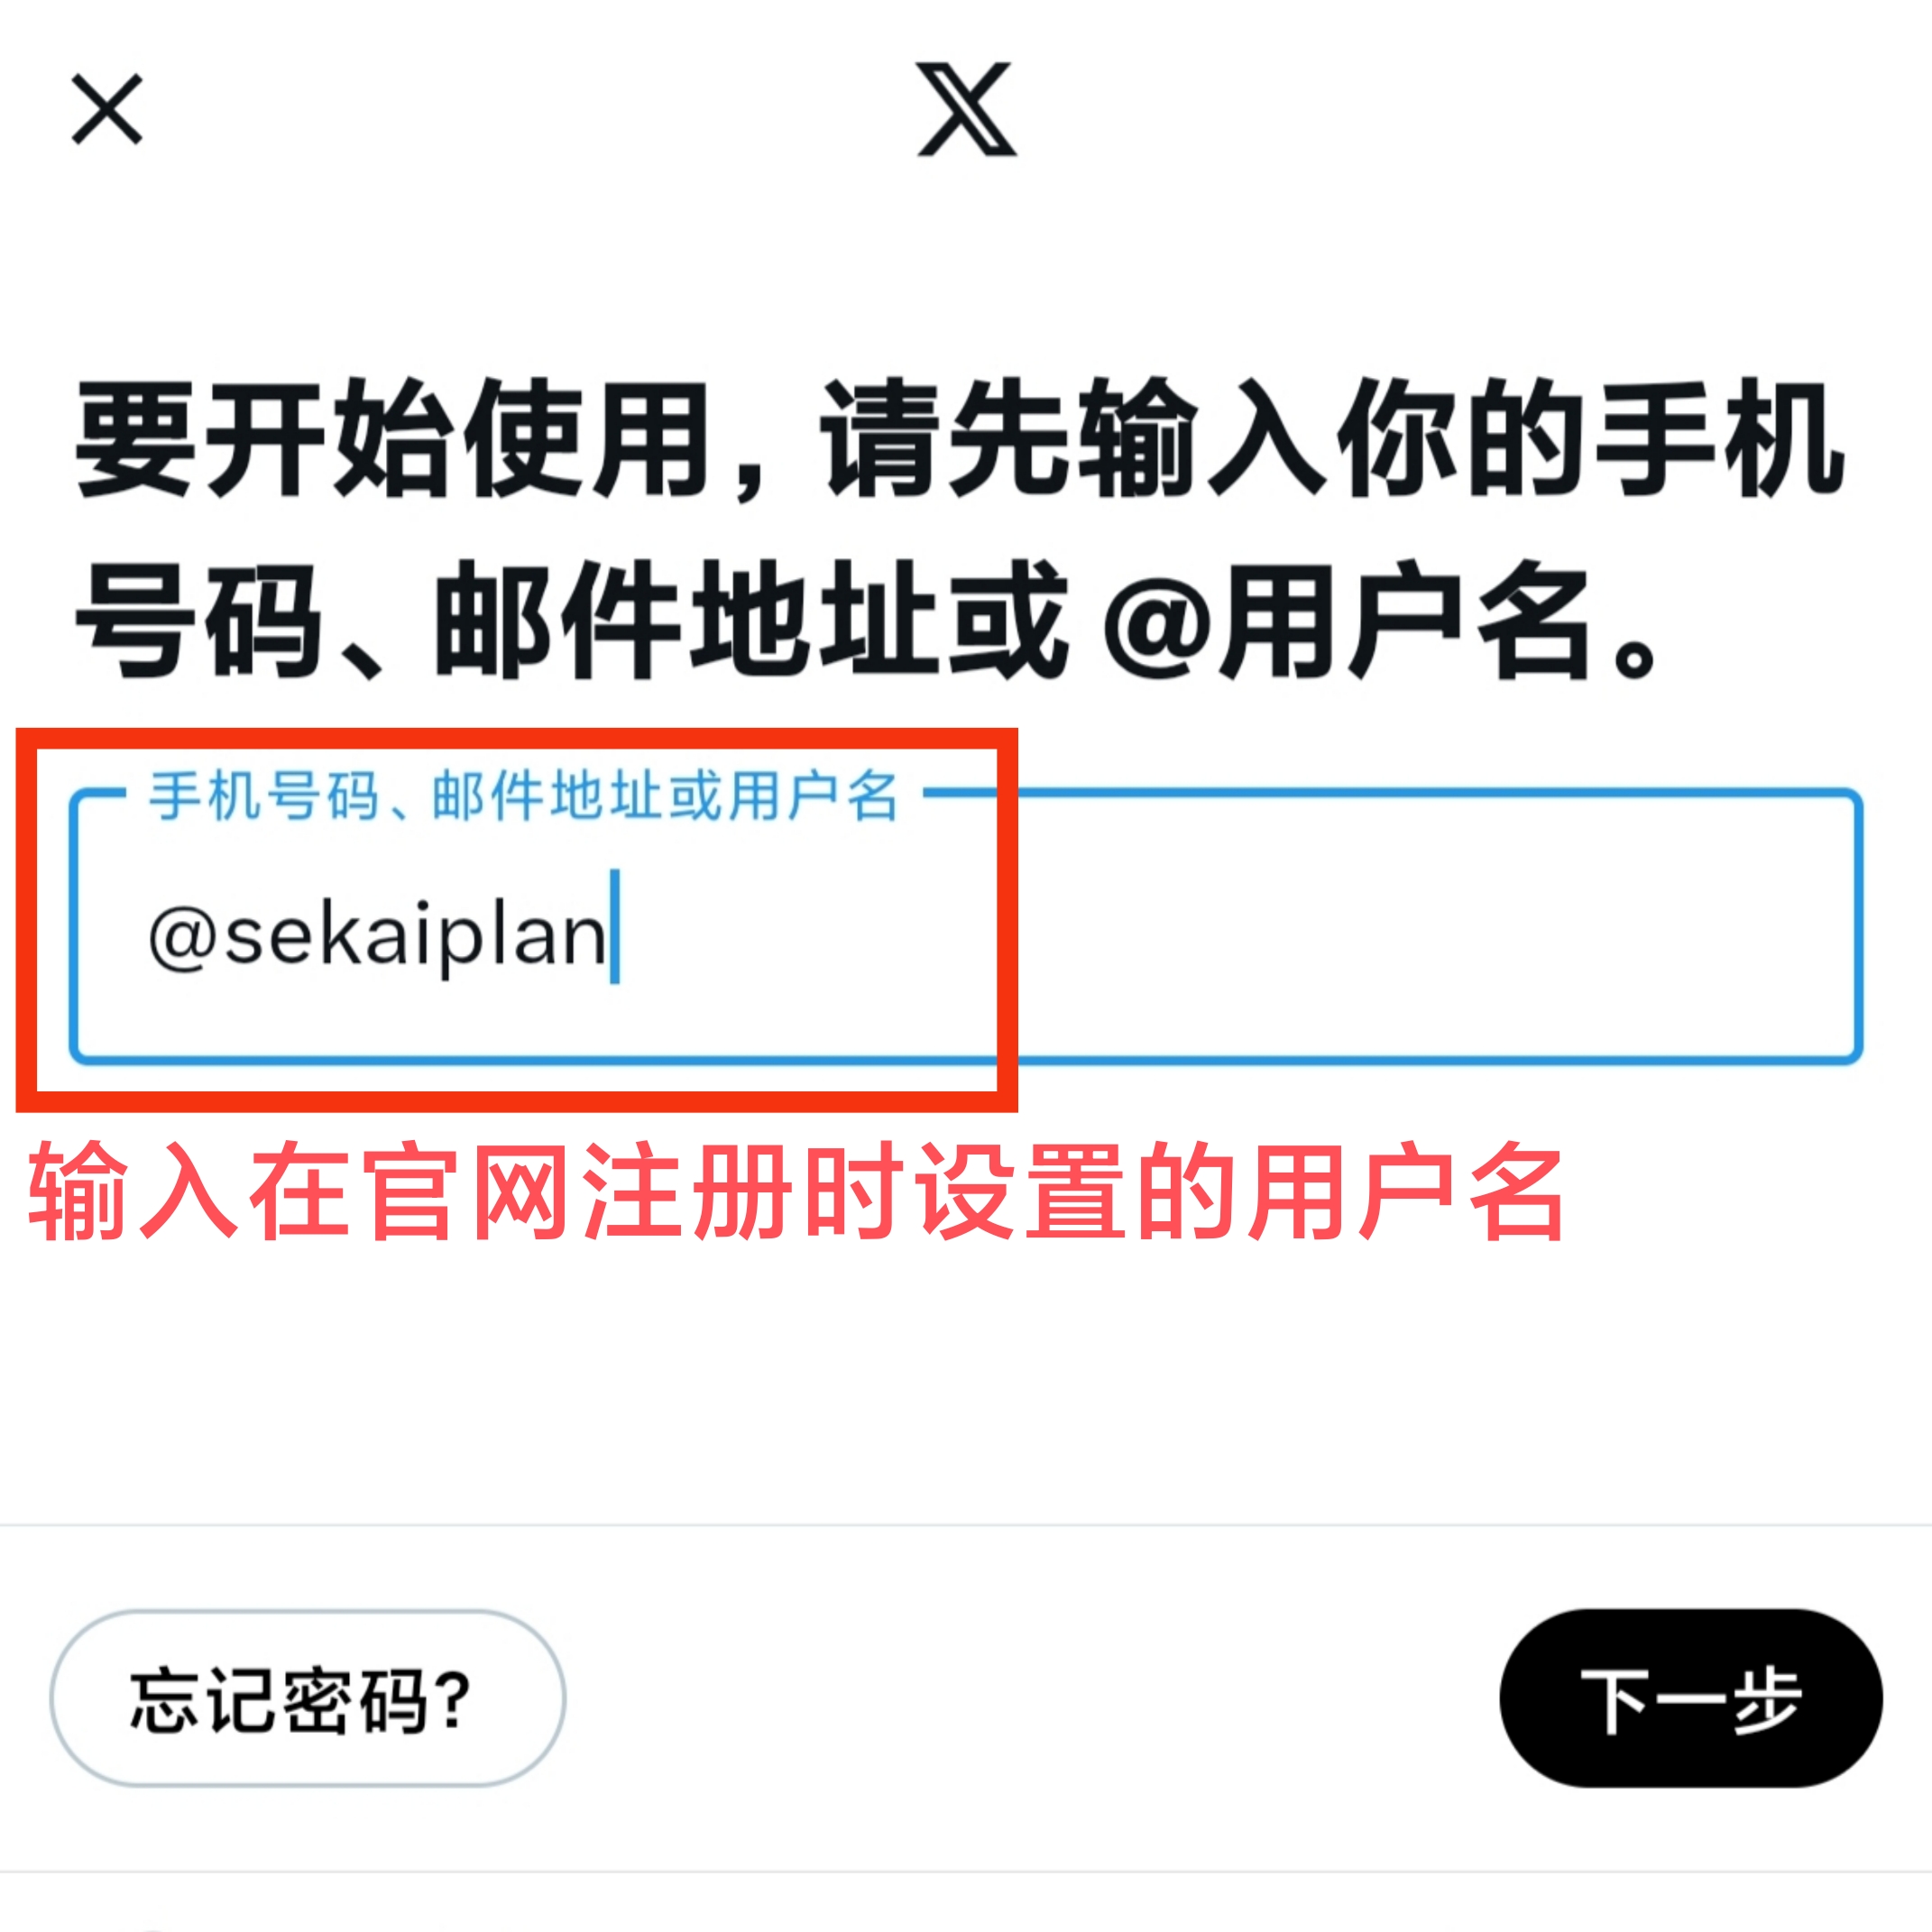Continue with the black 下一步 button

point(1691,1698)
